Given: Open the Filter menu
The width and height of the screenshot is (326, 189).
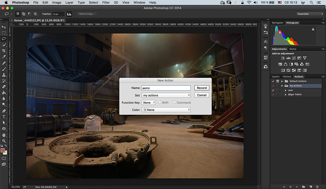Looking at the screenshot, I should click(106, 3).
